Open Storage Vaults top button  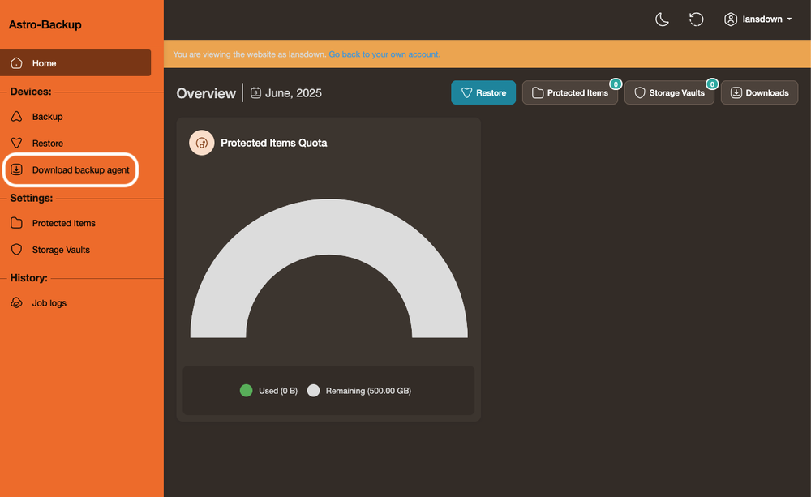click(x=669, y=92)
